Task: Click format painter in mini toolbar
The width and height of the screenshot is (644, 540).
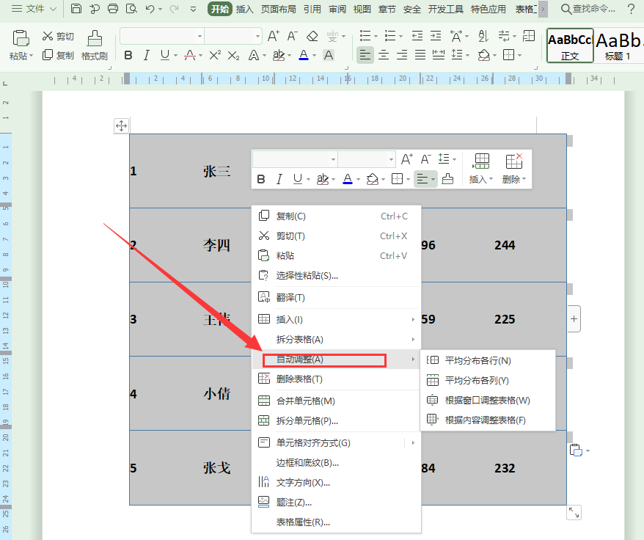Action: [x=447, y=179]
